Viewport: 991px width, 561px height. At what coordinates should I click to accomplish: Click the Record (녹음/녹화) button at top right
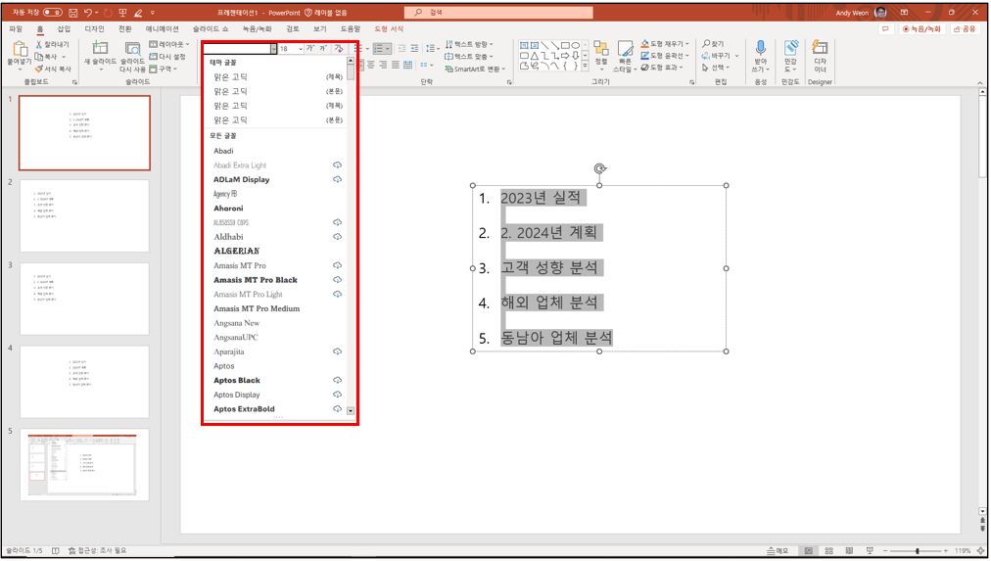(921, 29)
